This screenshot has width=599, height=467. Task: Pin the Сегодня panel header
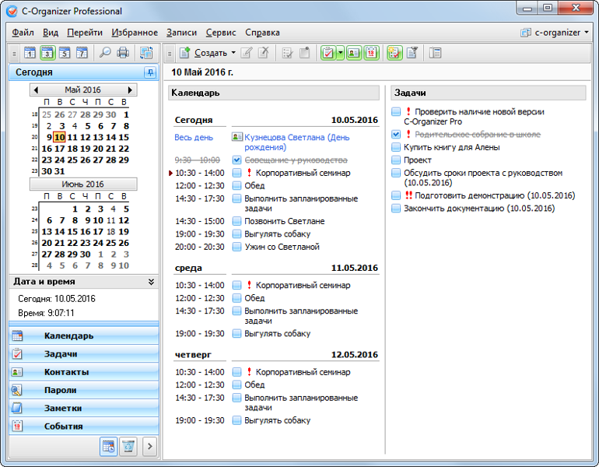point(149,72)
